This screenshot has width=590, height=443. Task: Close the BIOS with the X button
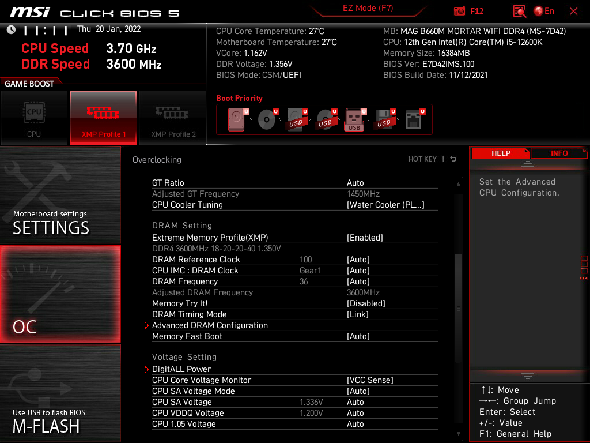573,12
